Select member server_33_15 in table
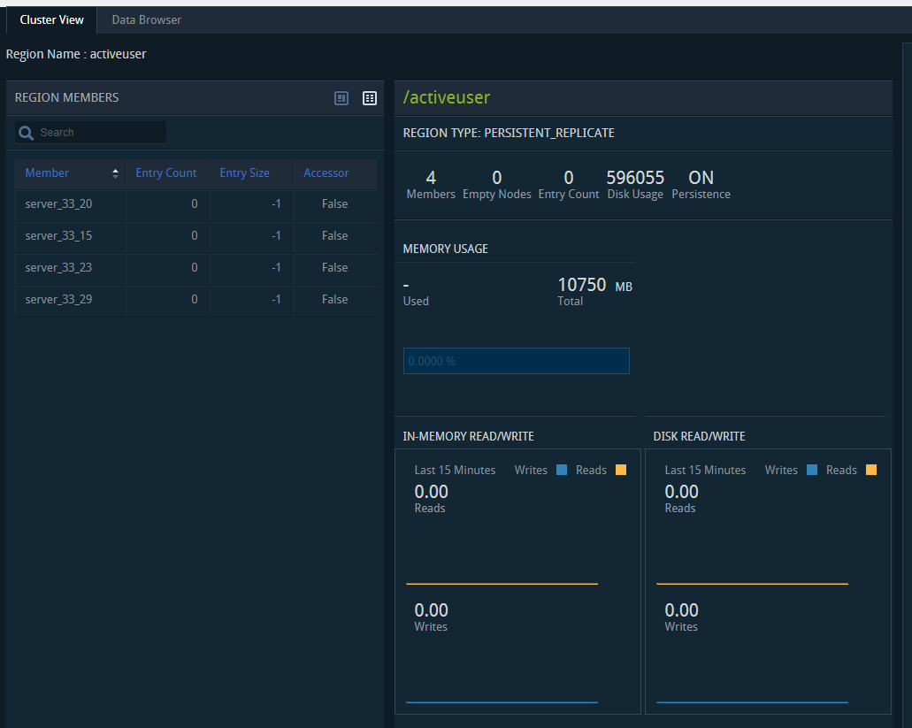 click(58, 236)
